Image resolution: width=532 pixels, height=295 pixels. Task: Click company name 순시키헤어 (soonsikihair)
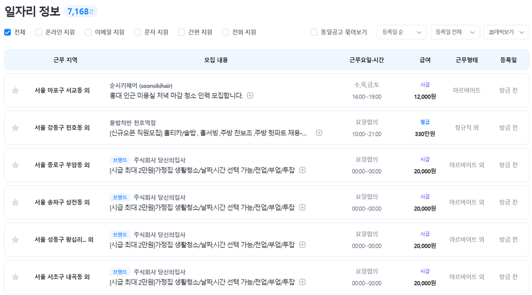pos(141,86)
